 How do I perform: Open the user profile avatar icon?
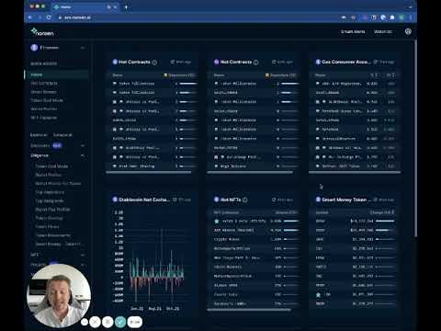[x=408, y=31]
